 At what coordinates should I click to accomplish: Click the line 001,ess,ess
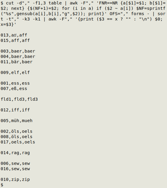15,83
